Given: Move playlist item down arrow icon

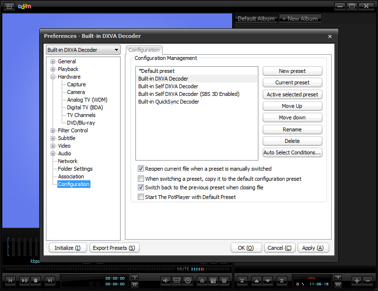Looking at the screenshot, I should click(267, 280).
